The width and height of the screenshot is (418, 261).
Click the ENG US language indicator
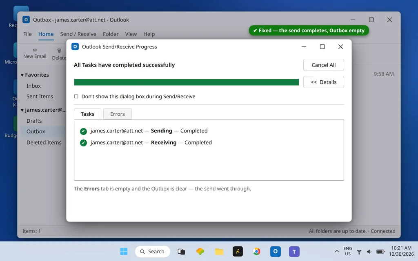click(348, 251)
